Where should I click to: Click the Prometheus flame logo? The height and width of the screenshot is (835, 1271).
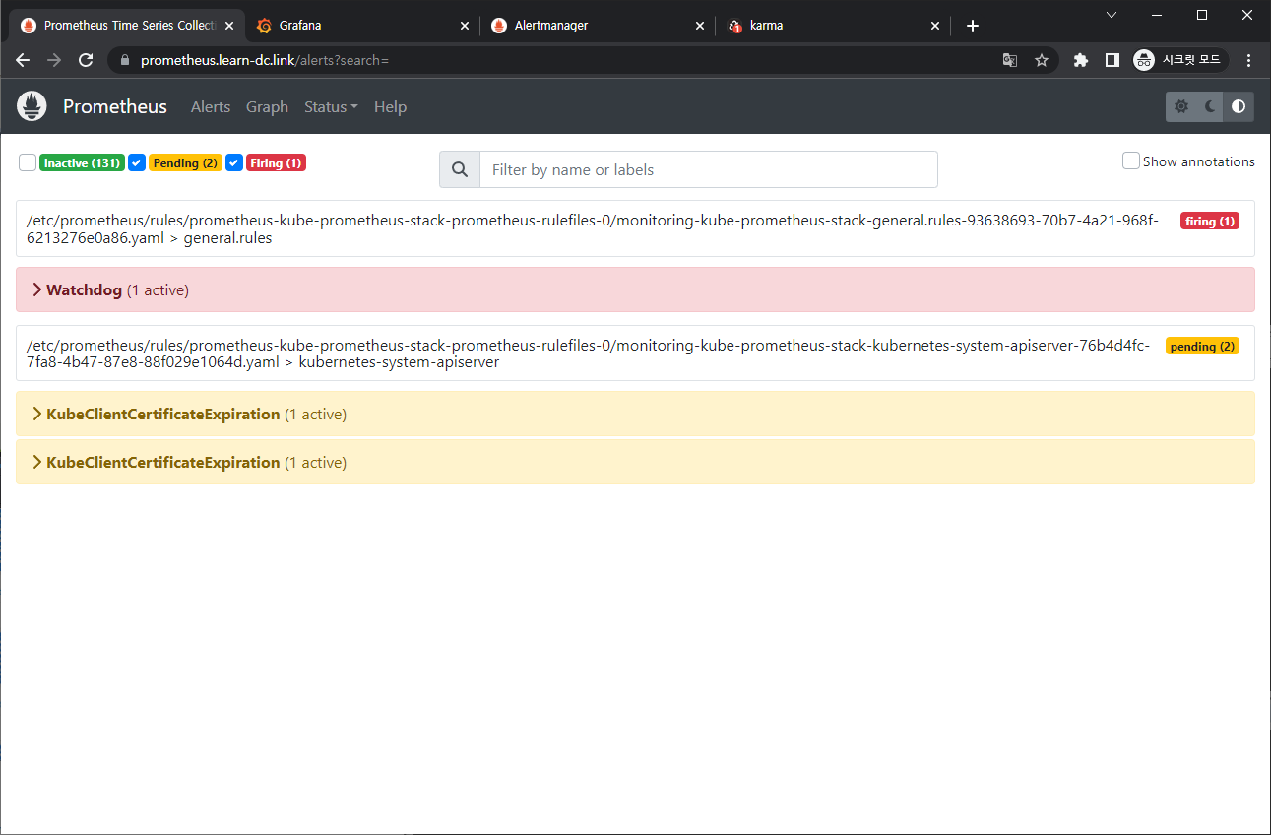click(x=32, y=106)
